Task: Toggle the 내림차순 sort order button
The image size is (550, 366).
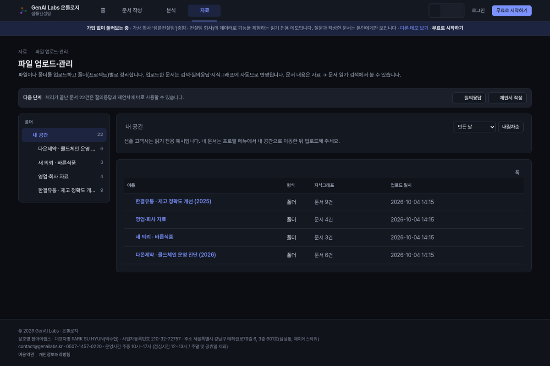Action: click(x=511, y=127)
